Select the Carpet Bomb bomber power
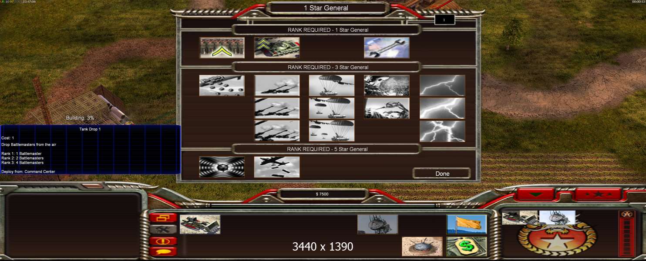Image resolution: width=646 pixels, height=261 pixels. tap(277, 167)
